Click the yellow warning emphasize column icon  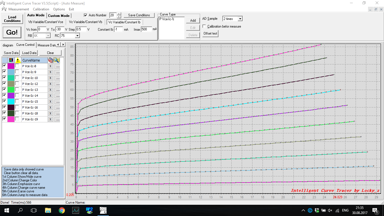(18, 60)
